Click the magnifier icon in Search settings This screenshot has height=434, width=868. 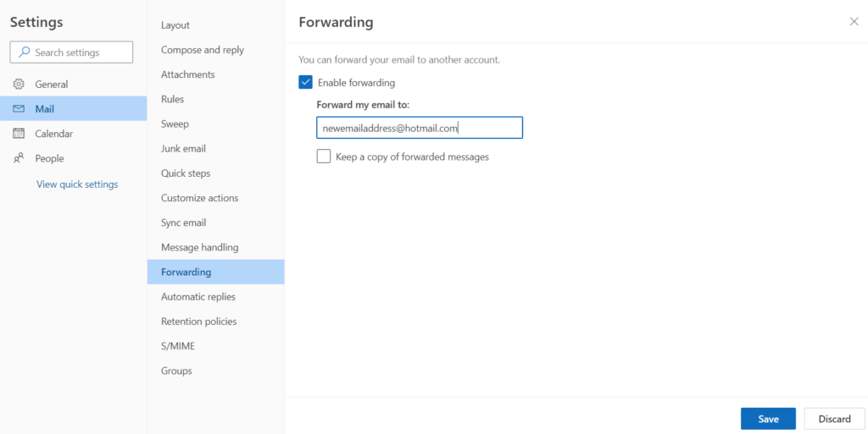coord(25,52)
